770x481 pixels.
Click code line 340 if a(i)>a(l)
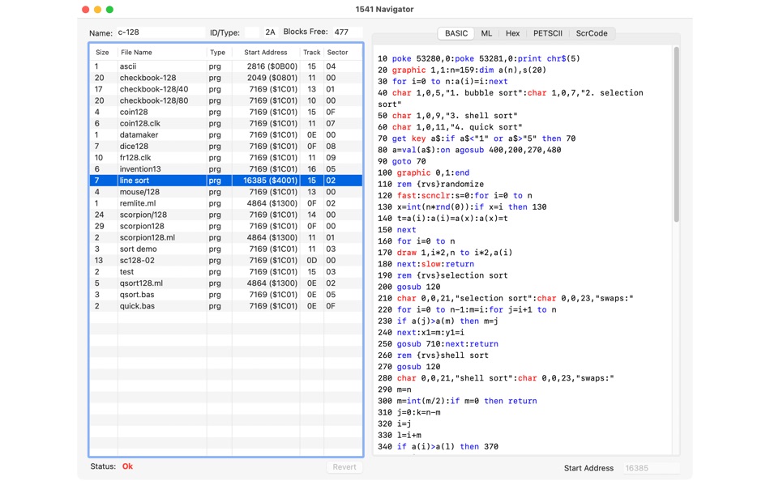438,447
